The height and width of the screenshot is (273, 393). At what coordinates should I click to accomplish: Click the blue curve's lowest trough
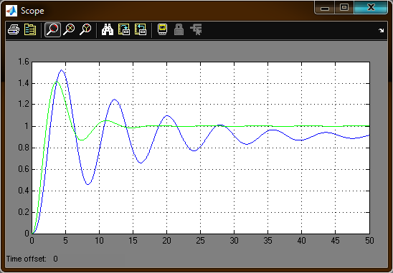click(88, 185)
